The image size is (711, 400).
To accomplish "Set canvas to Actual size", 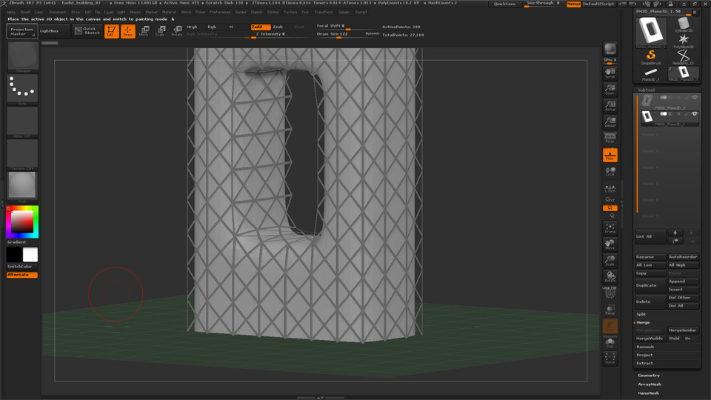I will click(610, 105).
